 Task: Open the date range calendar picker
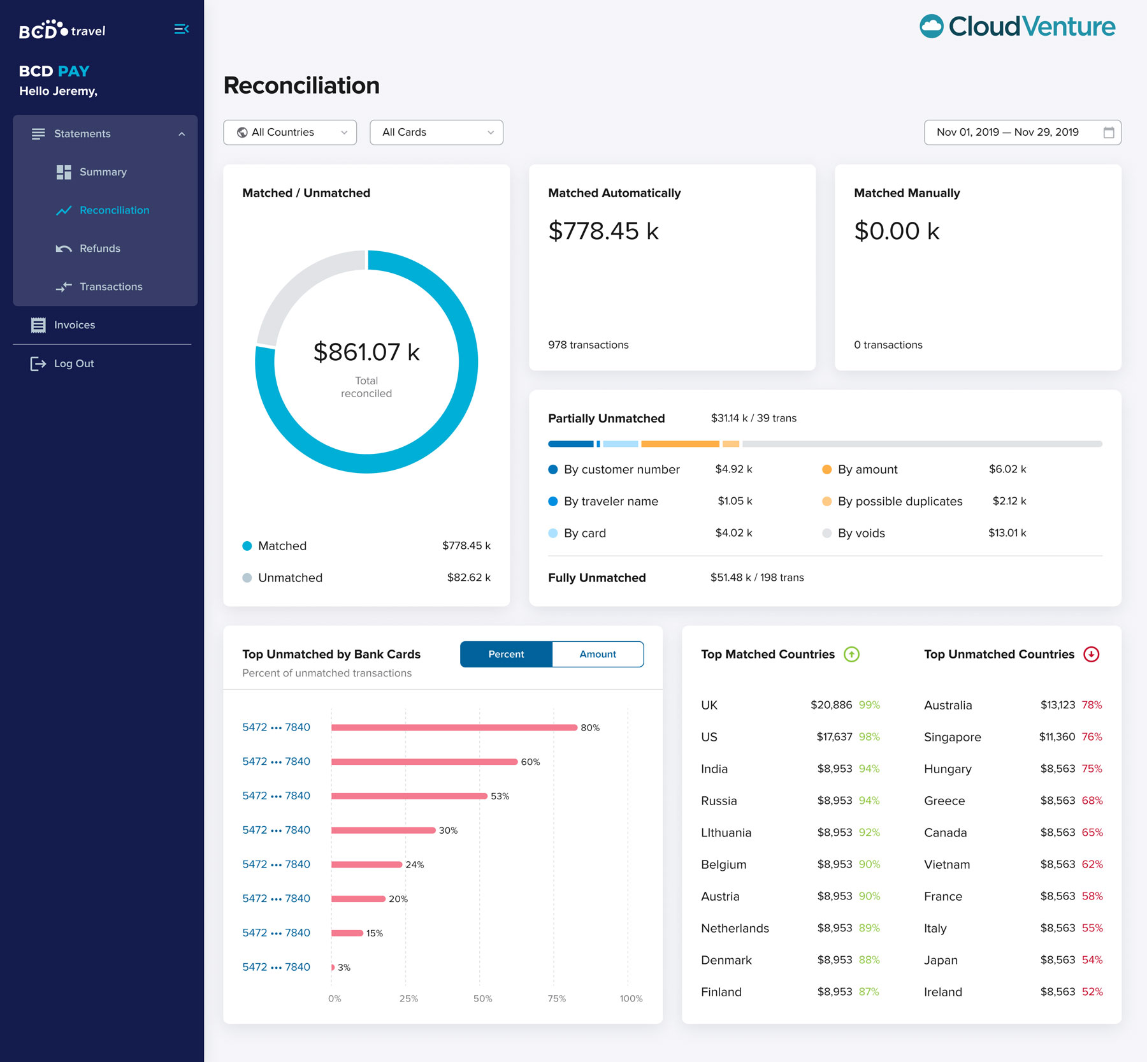(1109, 132)
